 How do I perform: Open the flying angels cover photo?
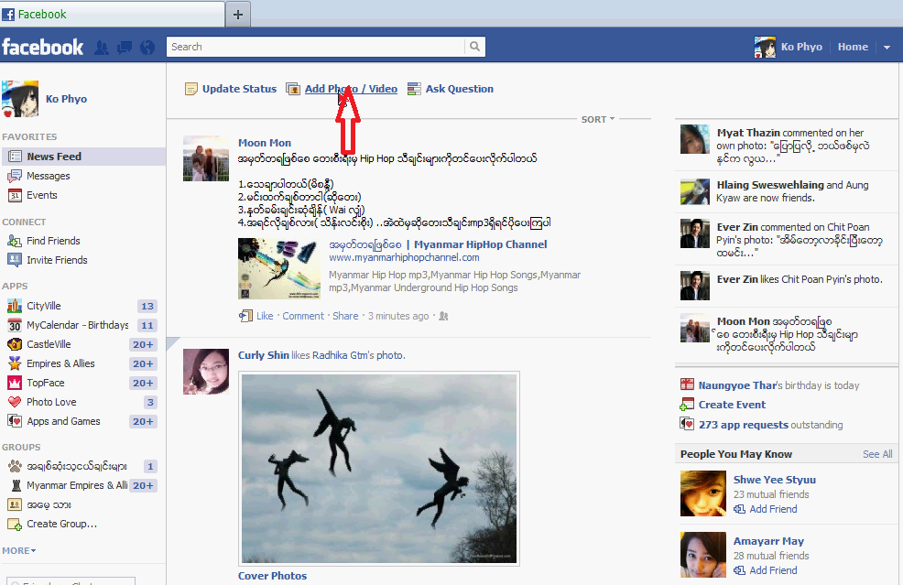click(379, 469)
